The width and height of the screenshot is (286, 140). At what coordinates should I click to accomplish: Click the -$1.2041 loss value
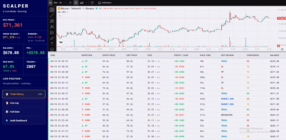coord(179,88)
